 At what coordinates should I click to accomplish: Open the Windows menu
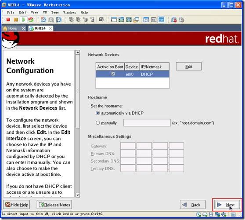pyautogui.click(x=70, y=12)
